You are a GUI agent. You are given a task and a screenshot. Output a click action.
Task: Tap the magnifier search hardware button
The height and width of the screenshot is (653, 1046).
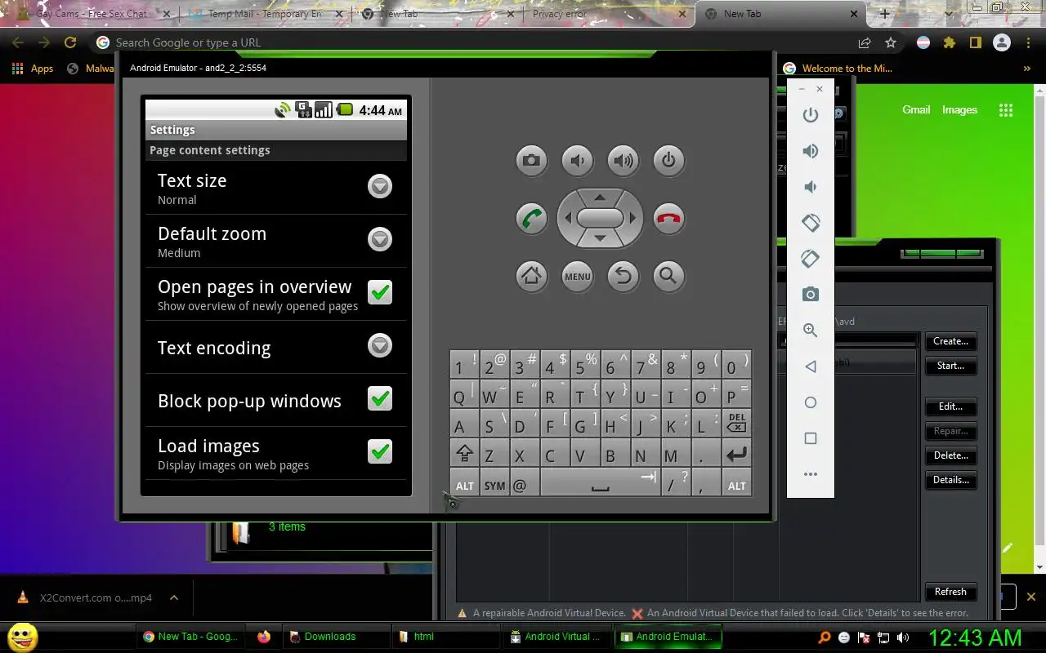point(668,276)
